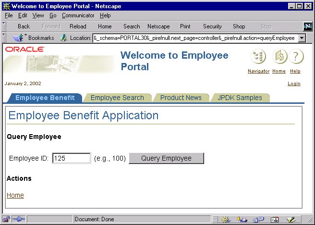The width and height of the screenshot is (315, 225).
Task: Click the Netscape window title icon
Action: click(6, 6)
